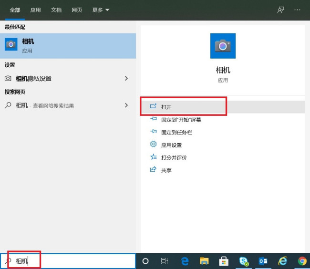Open the three-dot options menu
Image resolution: width=310 pixels, height=269 pixels.
tap(298, 10)
